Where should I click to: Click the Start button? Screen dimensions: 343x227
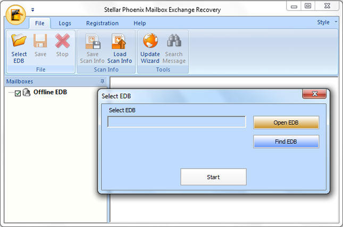[213, 177]
